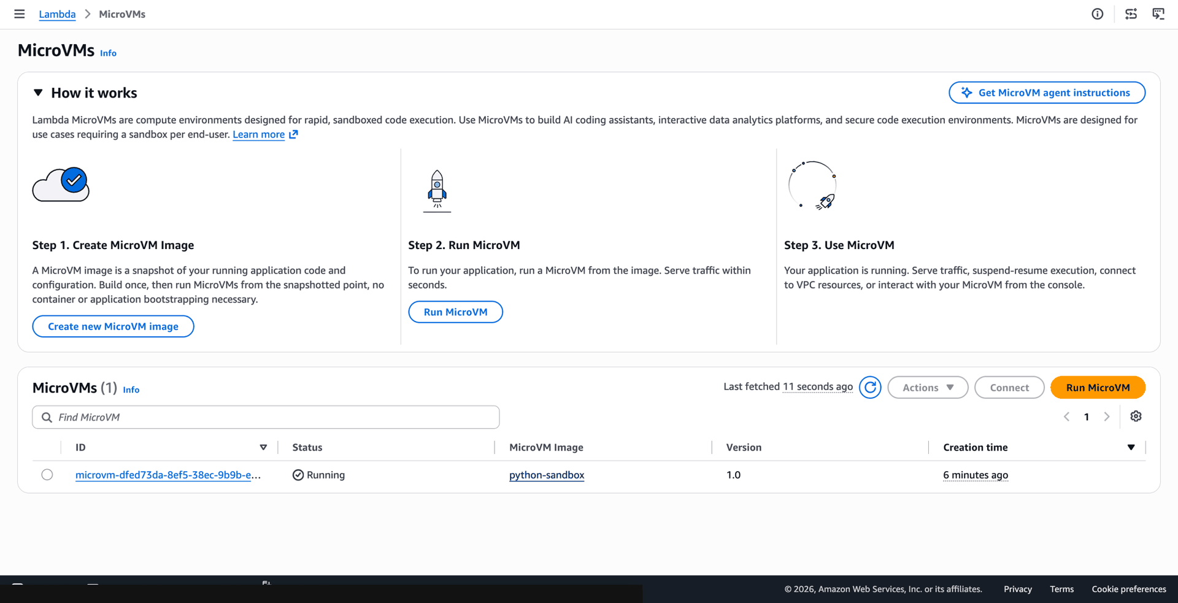The height and width of the screenshot is (603, 1178).
Task: Open the info panel icon in top bar
Action: coord(1098,14)
